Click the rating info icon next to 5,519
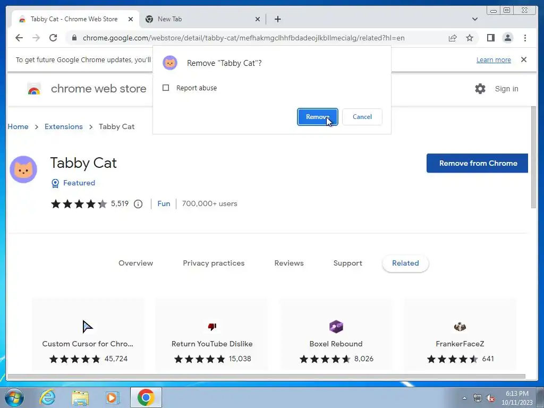544x408 pixels. pos(138,204)
